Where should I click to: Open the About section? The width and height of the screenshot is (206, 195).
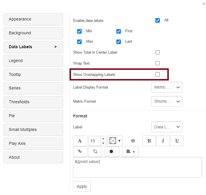coord(33,157)
